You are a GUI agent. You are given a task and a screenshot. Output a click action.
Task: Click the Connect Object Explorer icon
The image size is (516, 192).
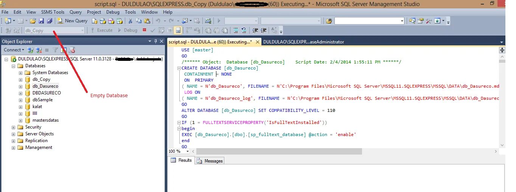coord(31,50)
